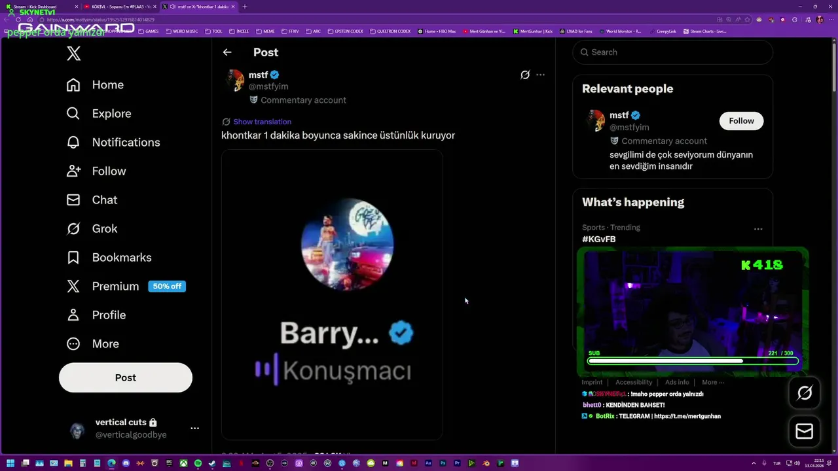Open the QUELTRON CODEX bookmark folder

point(390,31)
